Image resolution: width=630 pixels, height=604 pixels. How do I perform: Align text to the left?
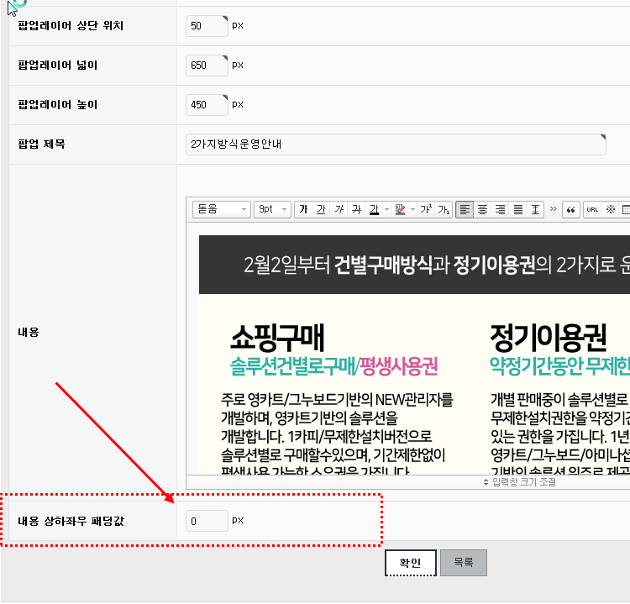(465, 209)
